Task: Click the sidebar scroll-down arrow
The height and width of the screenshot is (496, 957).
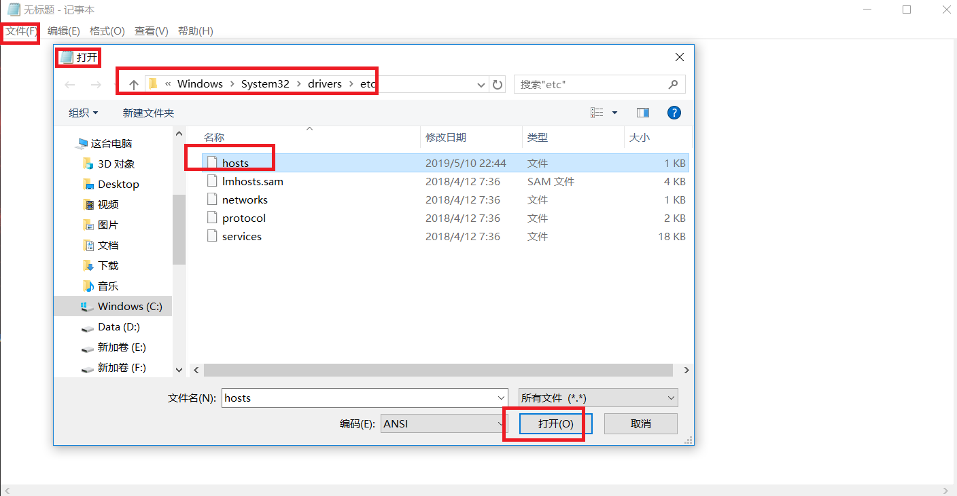Action: (179, 370)
